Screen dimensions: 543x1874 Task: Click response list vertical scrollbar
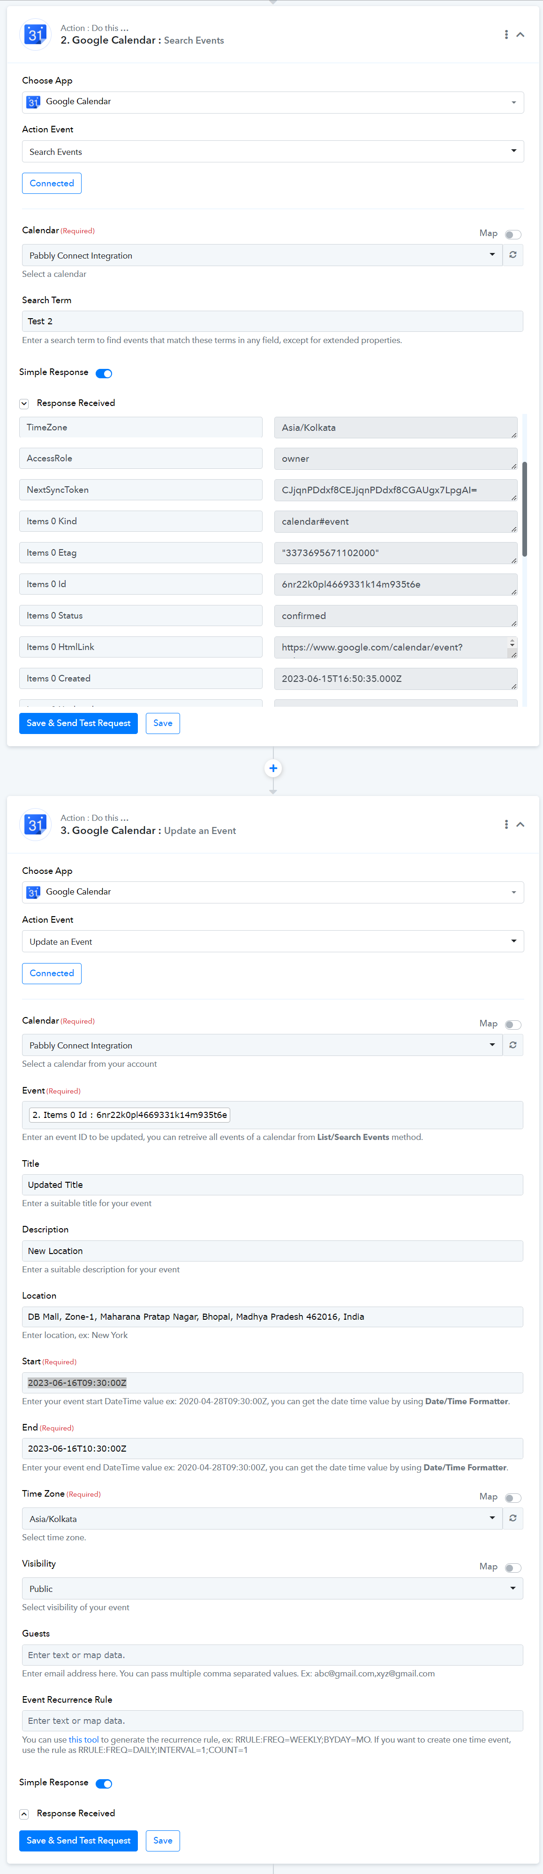click(525, 509)
